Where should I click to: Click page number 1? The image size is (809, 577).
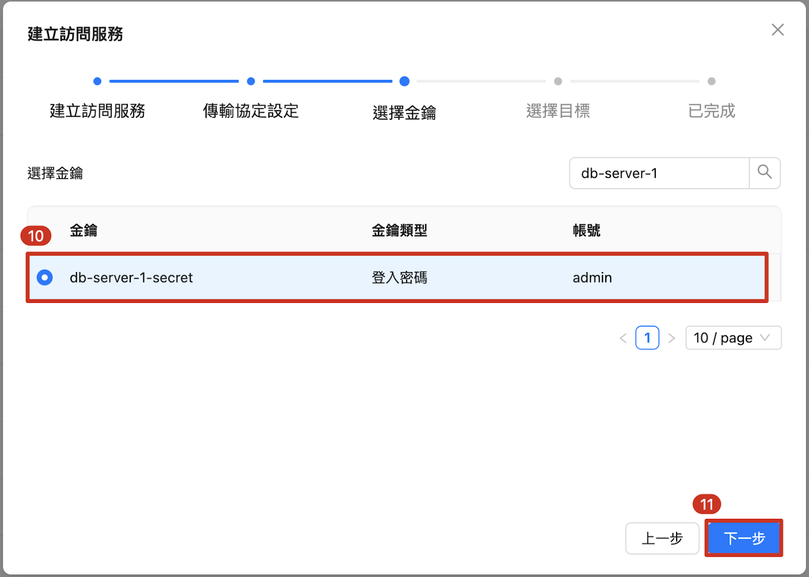pyautogui.click(x=647, y=338)
